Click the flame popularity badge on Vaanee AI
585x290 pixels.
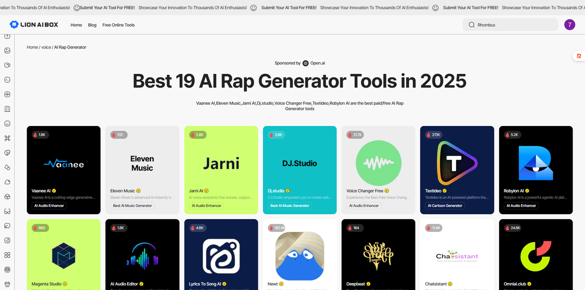(x=40, y=135)
